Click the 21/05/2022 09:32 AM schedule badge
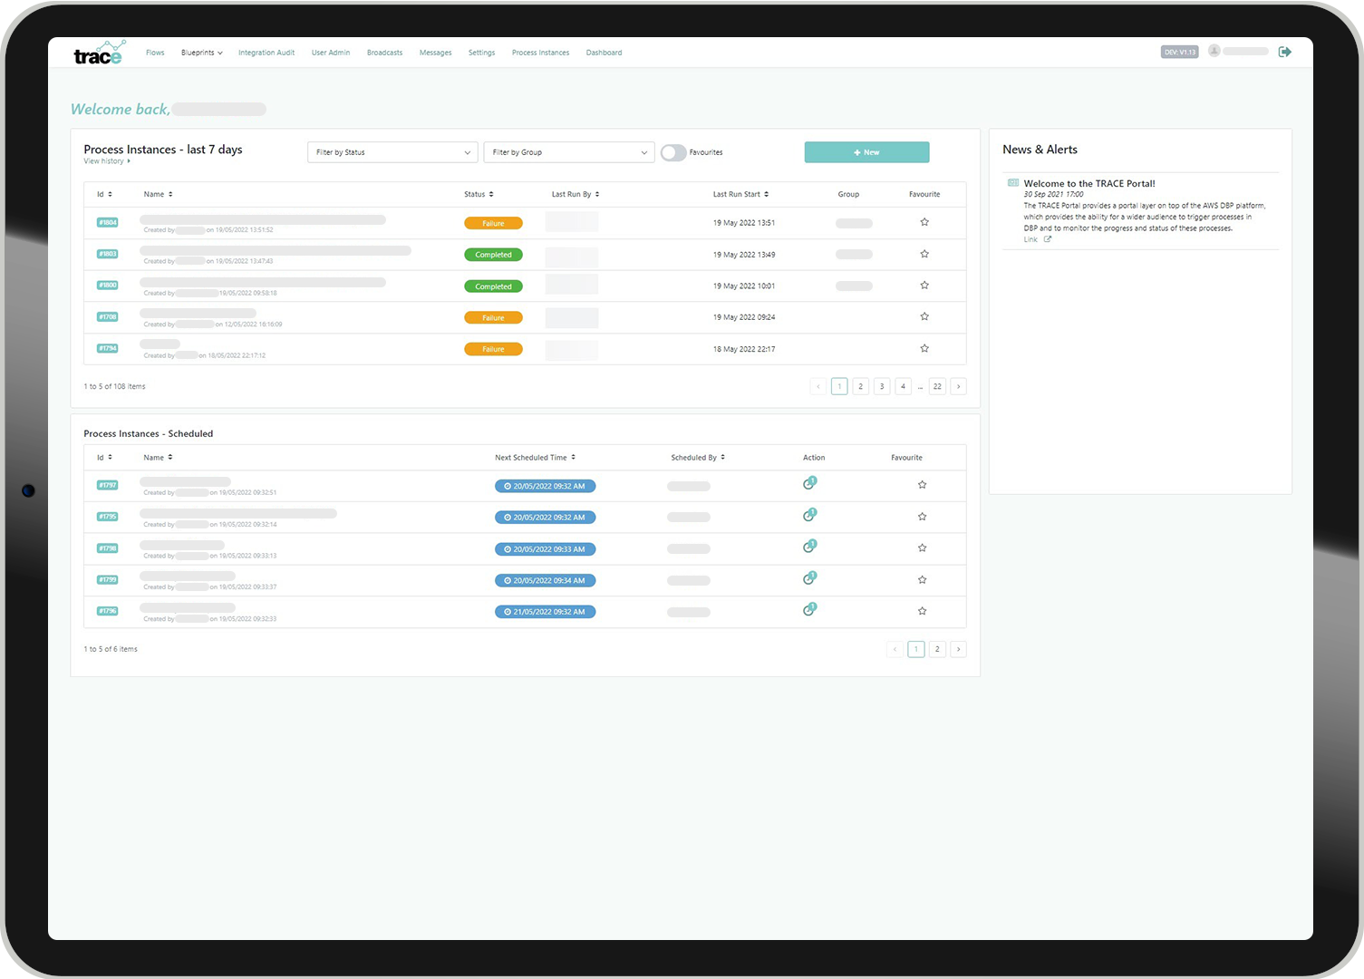The height and width of the screenshot is (979, 1364). (x=545, y=612)
